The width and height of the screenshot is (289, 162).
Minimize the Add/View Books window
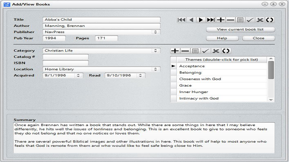point(265,4)
